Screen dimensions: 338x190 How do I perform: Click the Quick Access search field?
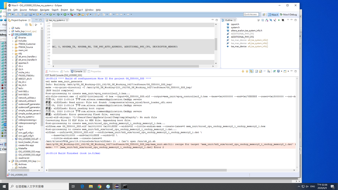[x=251, y=15]
